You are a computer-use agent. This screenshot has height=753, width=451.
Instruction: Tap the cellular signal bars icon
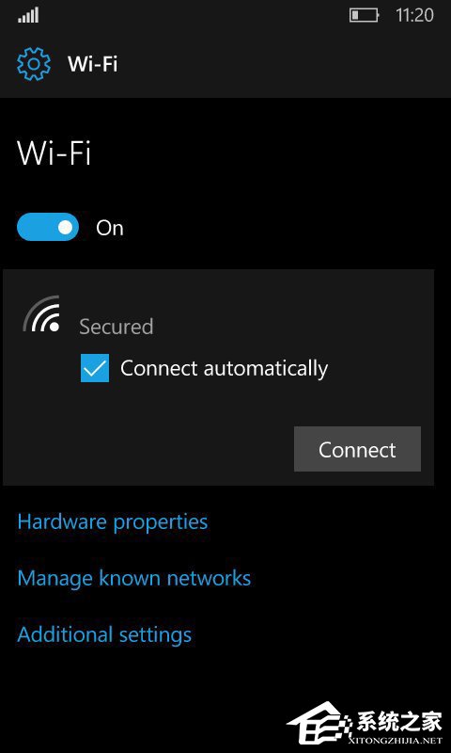28,16
